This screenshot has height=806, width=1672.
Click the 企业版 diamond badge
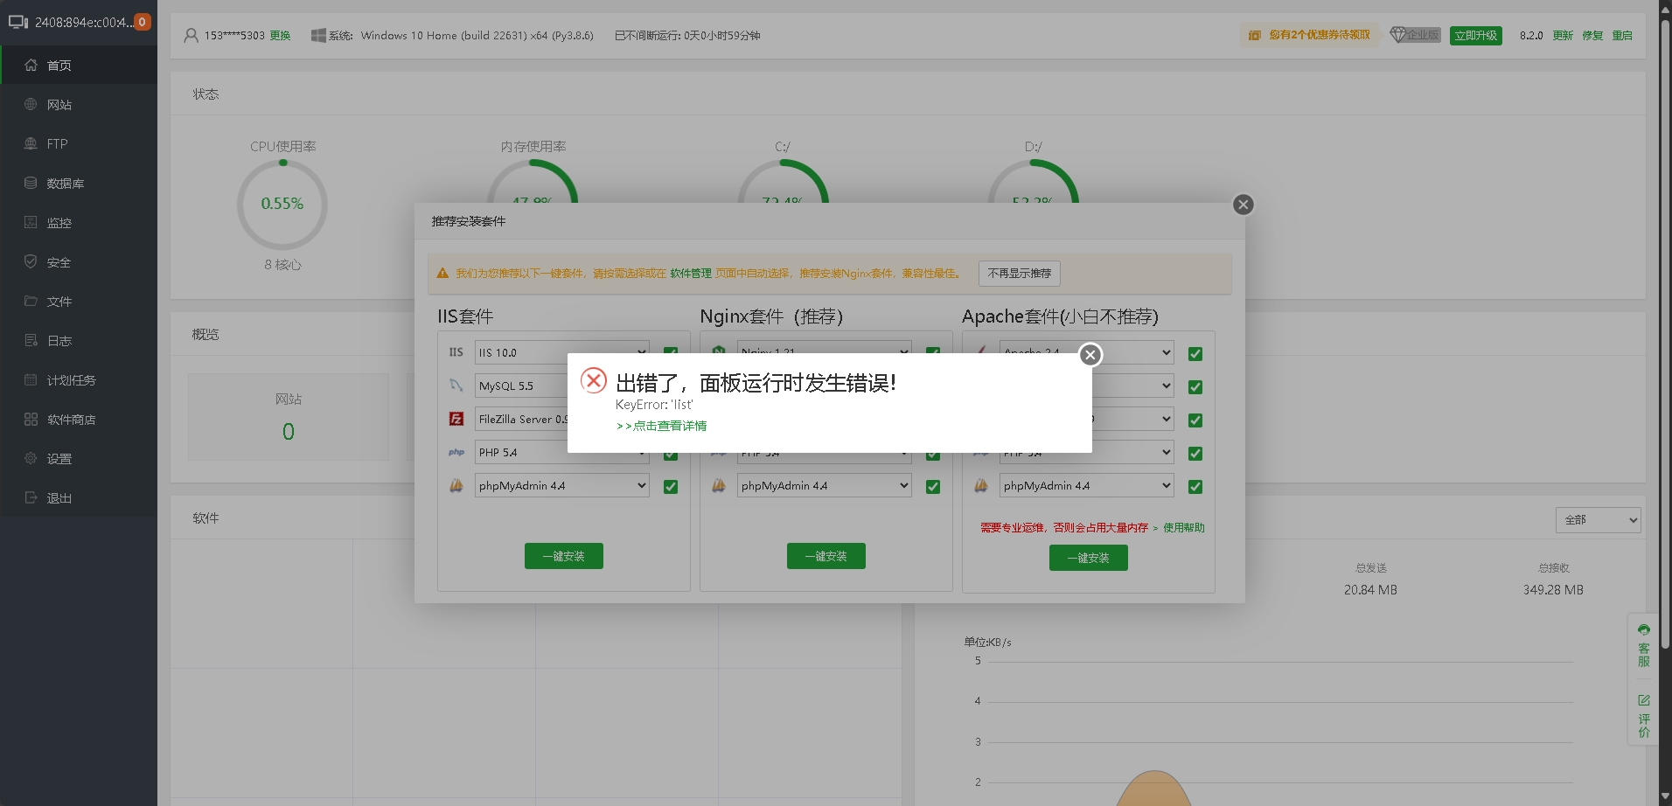(1415, 35)
